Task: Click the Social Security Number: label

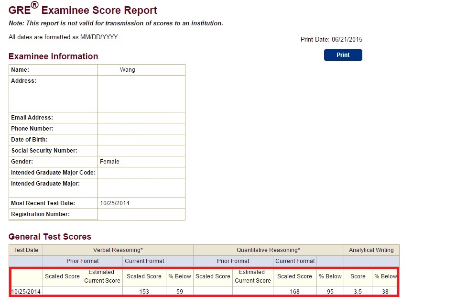Action: (x=44, y=151)
